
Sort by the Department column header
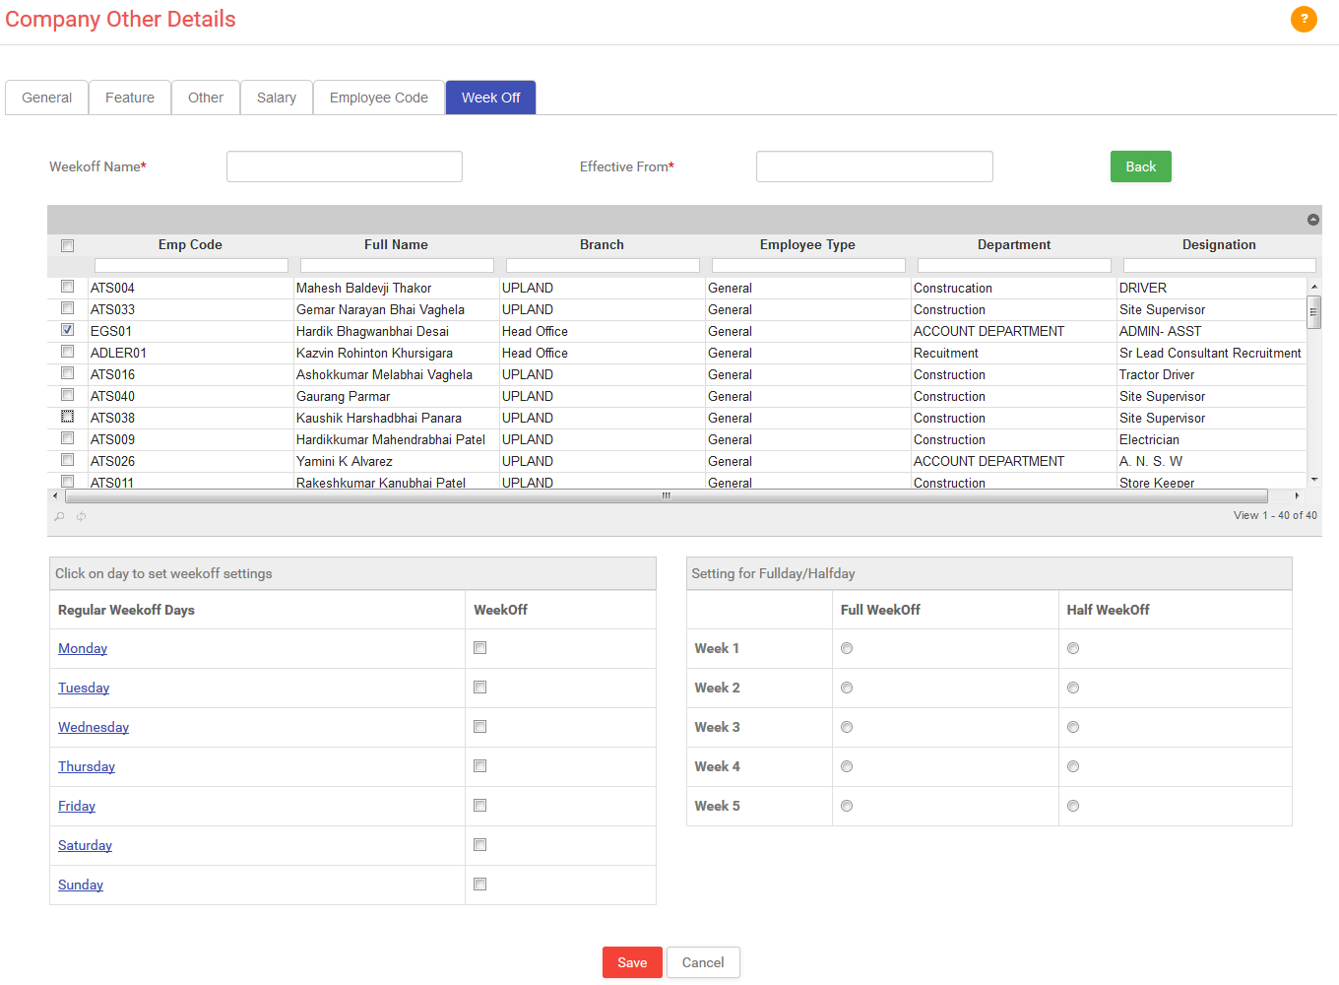(x=1014, y=244)
